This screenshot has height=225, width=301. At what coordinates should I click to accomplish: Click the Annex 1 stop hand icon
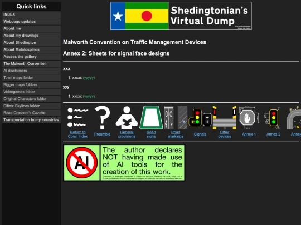click(249, 117)
